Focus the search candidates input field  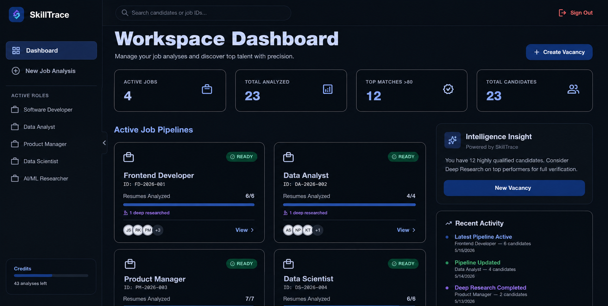pos(203,13)
